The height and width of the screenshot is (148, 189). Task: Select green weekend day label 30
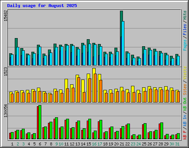coord(172,144)
